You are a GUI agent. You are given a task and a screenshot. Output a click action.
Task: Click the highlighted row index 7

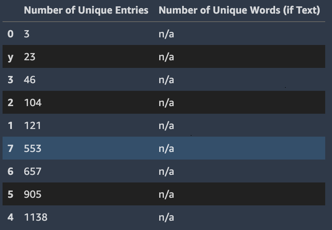pos(11,149)
